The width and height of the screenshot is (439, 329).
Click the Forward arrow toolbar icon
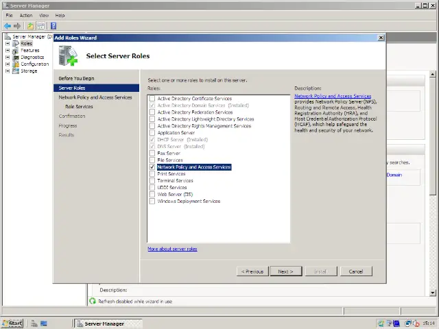click(17, 26)
